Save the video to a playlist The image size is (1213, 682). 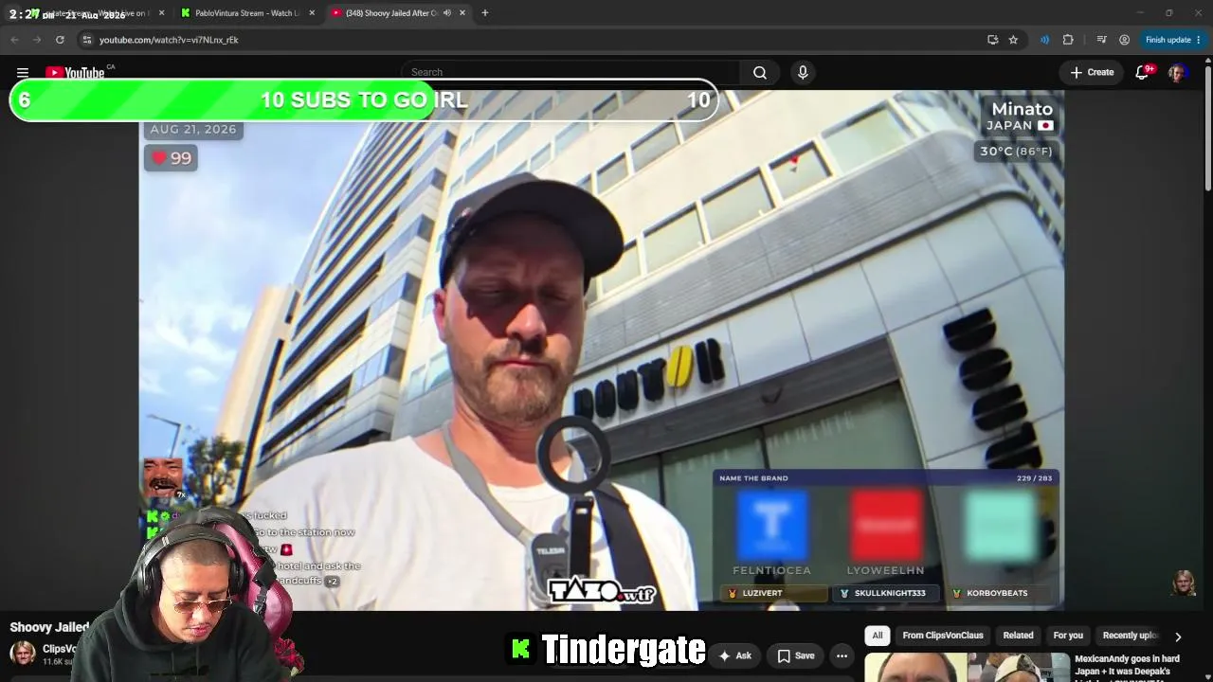(x=796, y=655)
